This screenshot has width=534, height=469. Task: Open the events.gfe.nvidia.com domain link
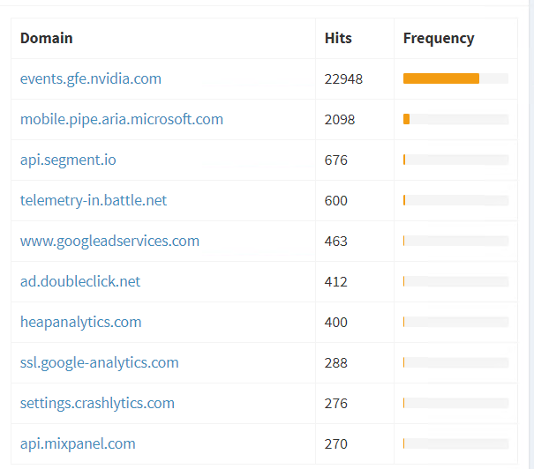pos(91,79)
